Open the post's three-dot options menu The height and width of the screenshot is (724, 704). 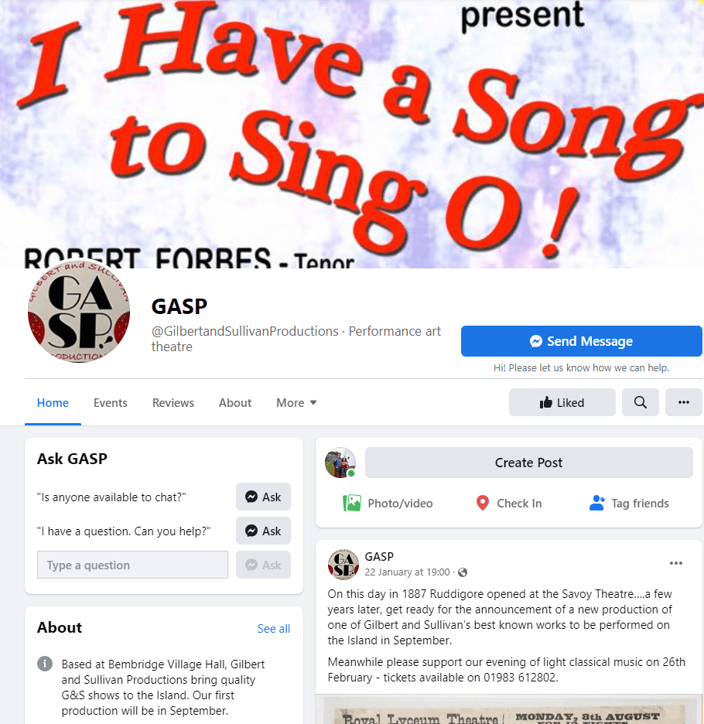click(x=676, y=563)
